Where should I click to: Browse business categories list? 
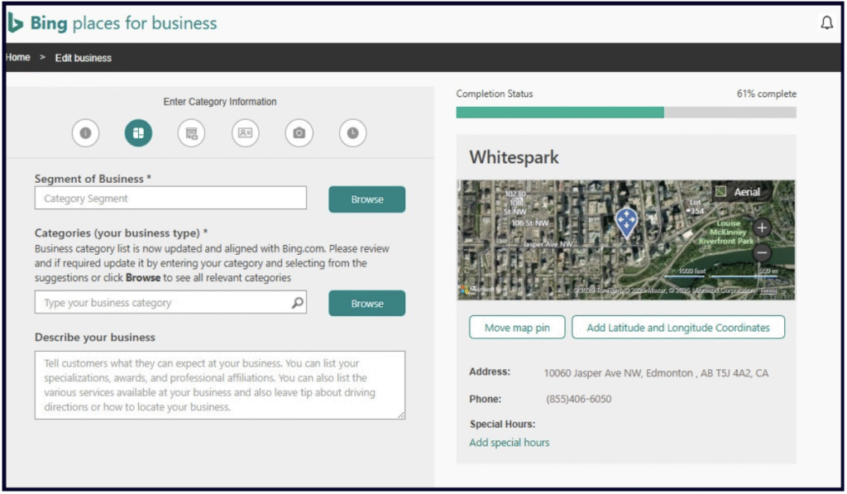[x=366, y=304]
